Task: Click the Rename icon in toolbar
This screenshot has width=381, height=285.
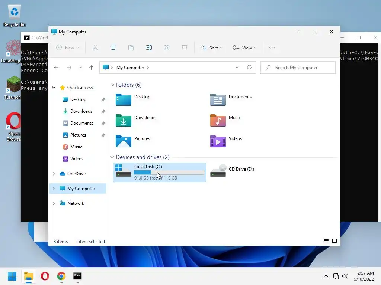Action: point(149,48)
